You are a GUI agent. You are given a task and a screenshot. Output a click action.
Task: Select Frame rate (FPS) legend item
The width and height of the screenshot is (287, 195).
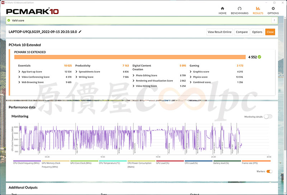tap(256, 163)
